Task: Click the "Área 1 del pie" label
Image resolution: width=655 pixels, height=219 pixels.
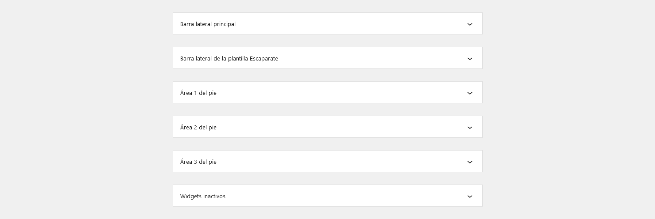Action: point(198,93)
